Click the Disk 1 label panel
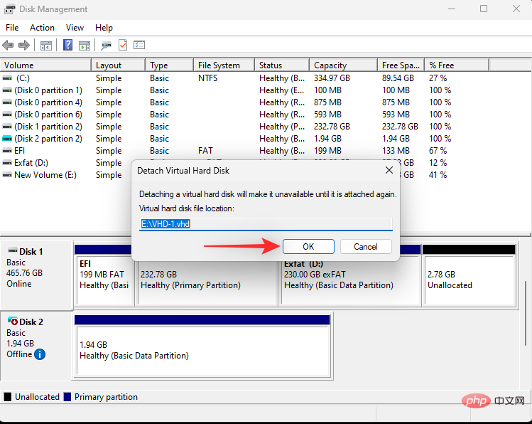The image size is (532, 424). click(x=36, y=275)
